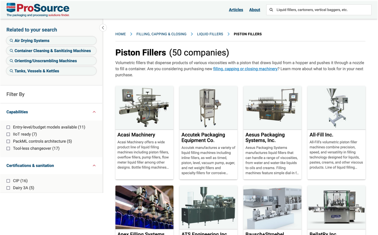Open the Acasi Machinery product image

tap(144, 108)
